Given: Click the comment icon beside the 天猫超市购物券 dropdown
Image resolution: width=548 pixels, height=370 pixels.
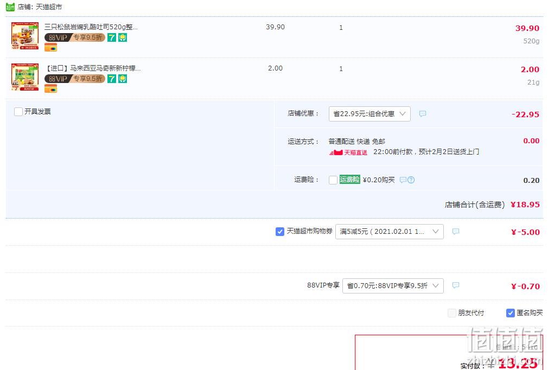Looking at the screenshot, I should tap(456, 231).
